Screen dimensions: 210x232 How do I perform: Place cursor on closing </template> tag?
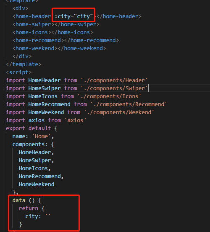[x=24, y=64]
